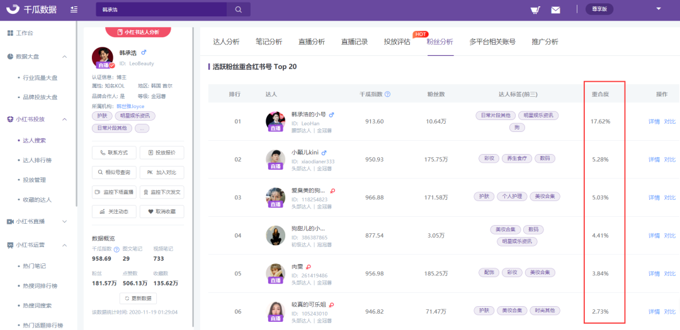Click the 护肤 tag under 韩承浩 profile

pyautogui.click(x=102, y=116)
